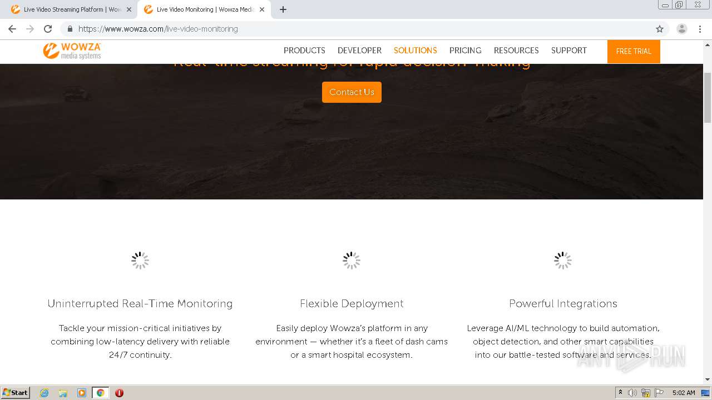
Task: Open Windows Explorer folder from taskbar
Action: pos(63,393)
